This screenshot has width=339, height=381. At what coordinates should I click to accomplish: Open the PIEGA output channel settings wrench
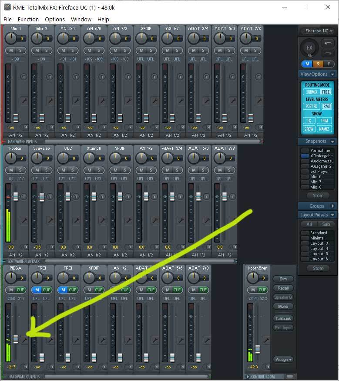tap(24, 340)
